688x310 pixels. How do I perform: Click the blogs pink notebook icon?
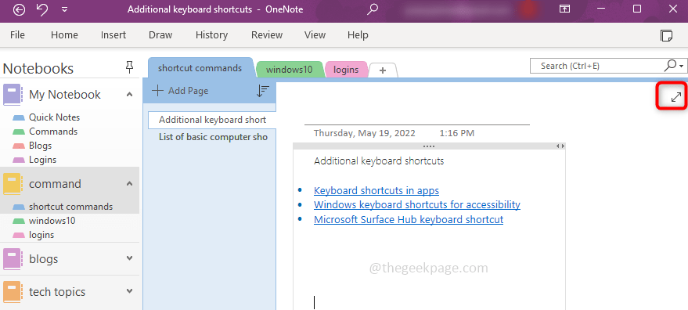click(13, 259)
